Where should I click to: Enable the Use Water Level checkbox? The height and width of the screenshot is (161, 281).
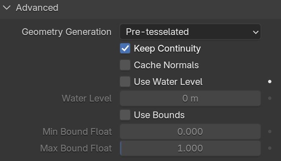point(125,82)
